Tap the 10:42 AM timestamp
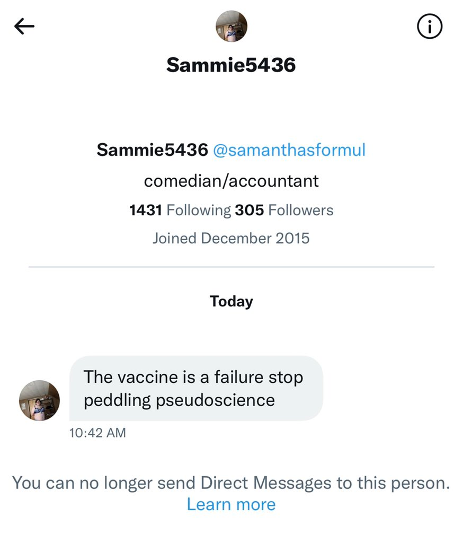Image resolution: width=463 pixels, height=543 pixels. point(97,433)
